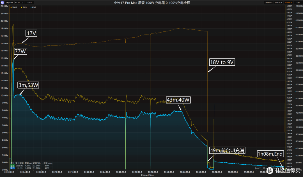Toggle the TEMP curve button
Image resolution: width=303 pixels, height=177 pixels.
click(29, 3)
